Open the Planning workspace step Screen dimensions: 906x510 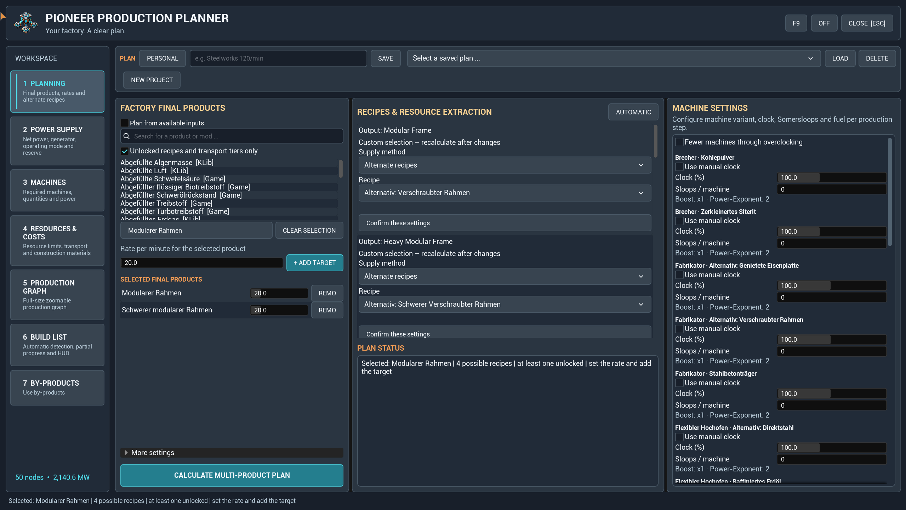point(57,91)
